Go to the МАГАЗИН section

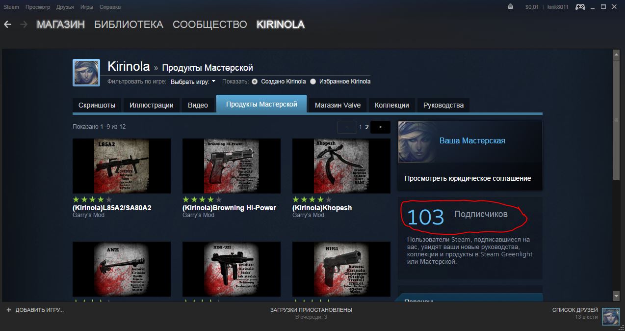(61, 25)
